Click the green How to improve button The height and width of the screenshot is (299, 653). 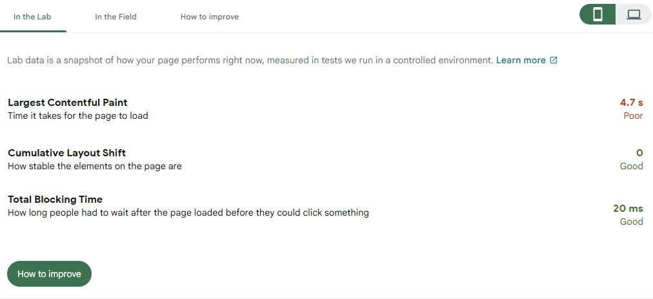[49, 274]
